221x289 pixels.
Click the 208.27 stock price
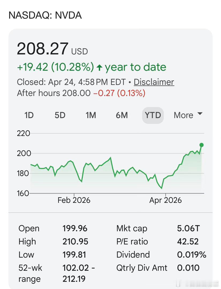coord(43,49)
